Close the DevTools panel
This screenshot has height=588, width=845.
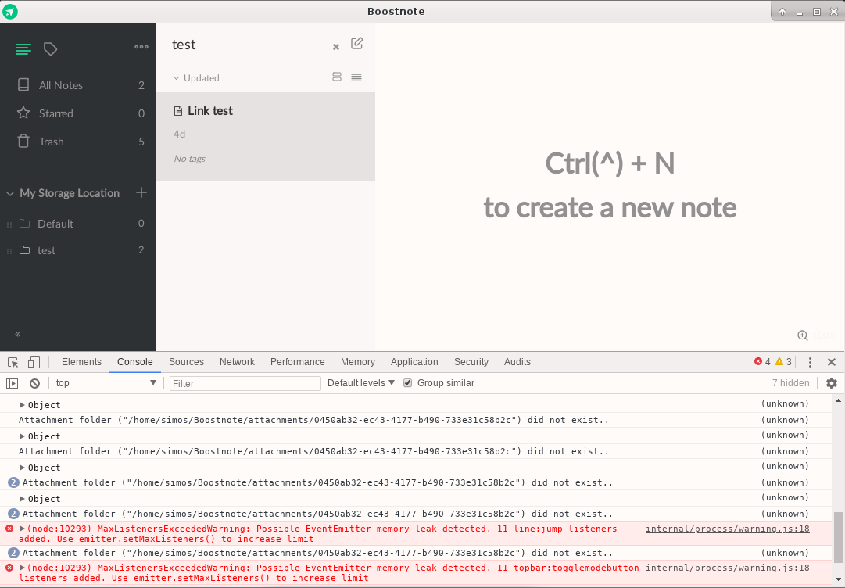[x=832, y=362]
